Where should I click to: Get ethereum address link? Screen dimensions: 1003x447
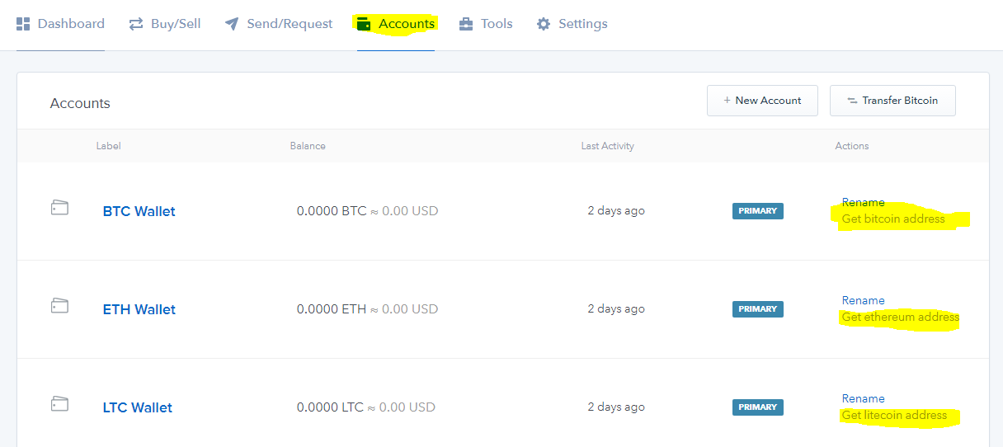tap(900, 318)
